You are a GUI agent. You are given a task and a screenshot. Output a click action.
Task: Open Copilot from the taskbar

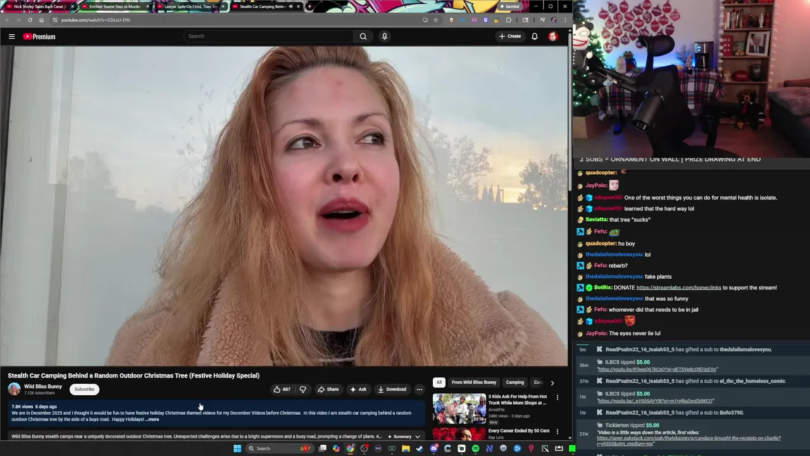click(336, 448)
